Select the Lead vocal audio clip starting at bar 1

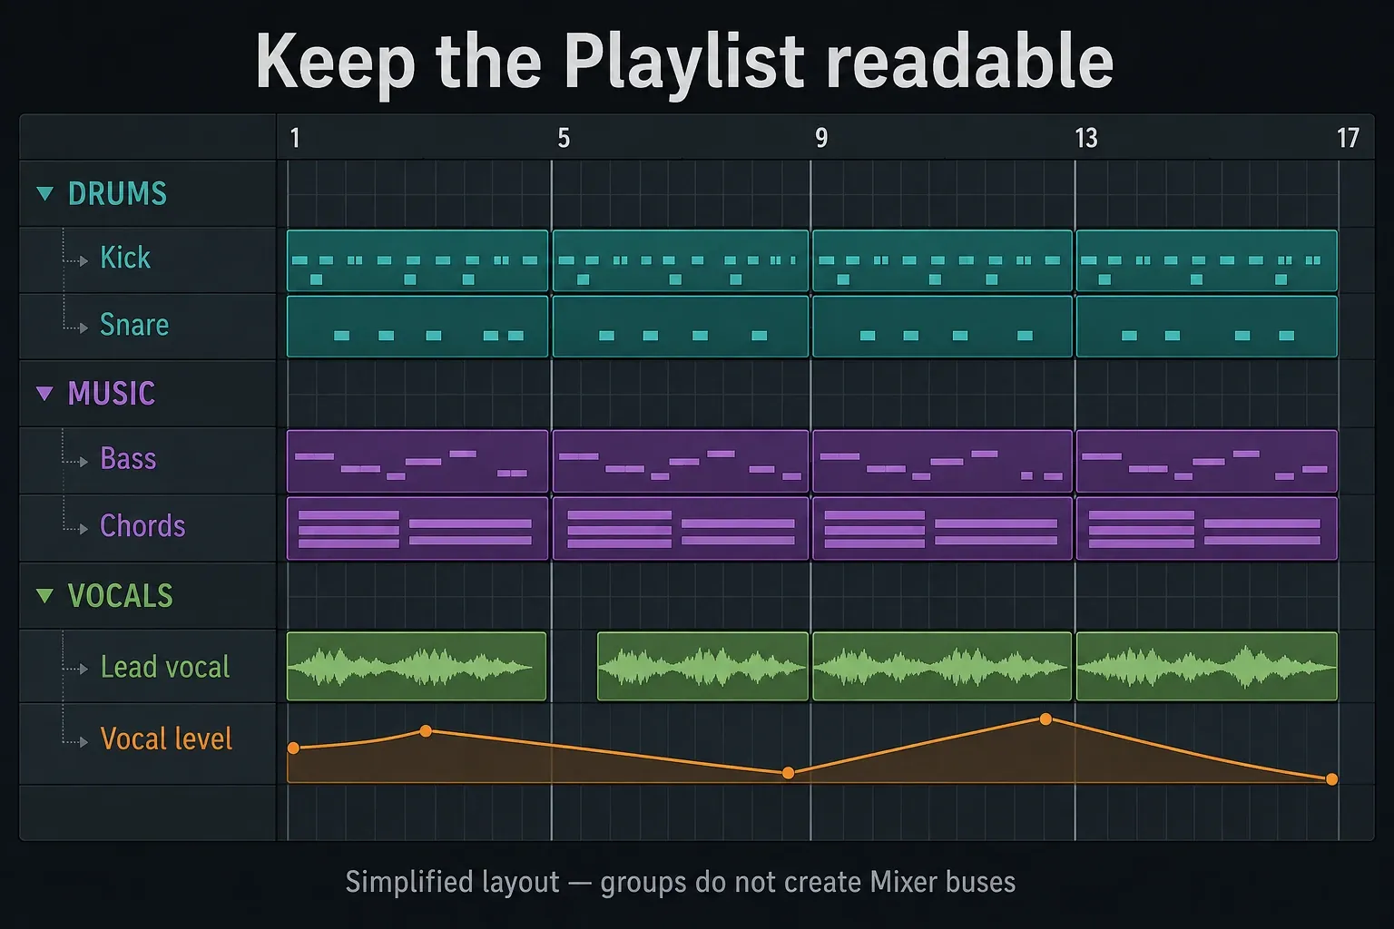tap(417, 667)
